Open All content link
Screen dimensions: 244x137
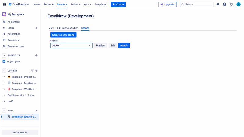coord(13,22)
